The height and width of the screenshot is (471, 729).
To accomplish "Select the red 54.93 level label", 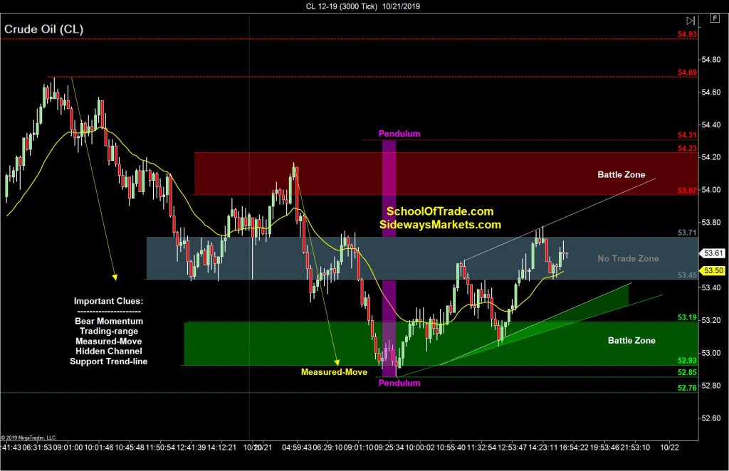I will [x=687, y=34].
